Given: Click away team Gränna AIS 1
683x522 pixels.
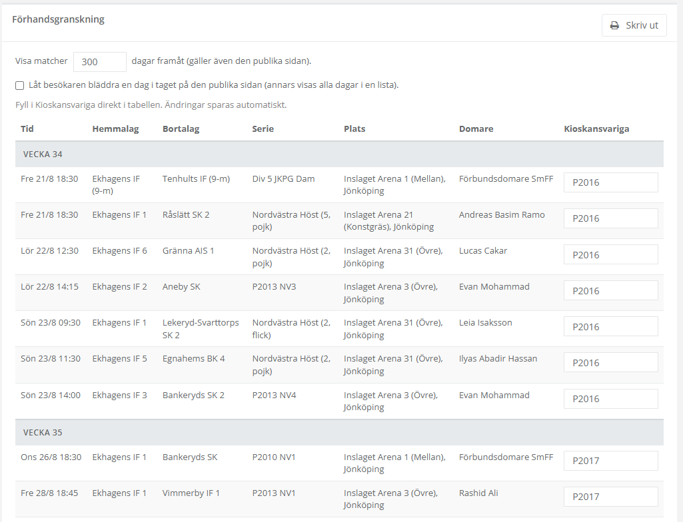Looking at the screenshot, I should click(188, 251).
